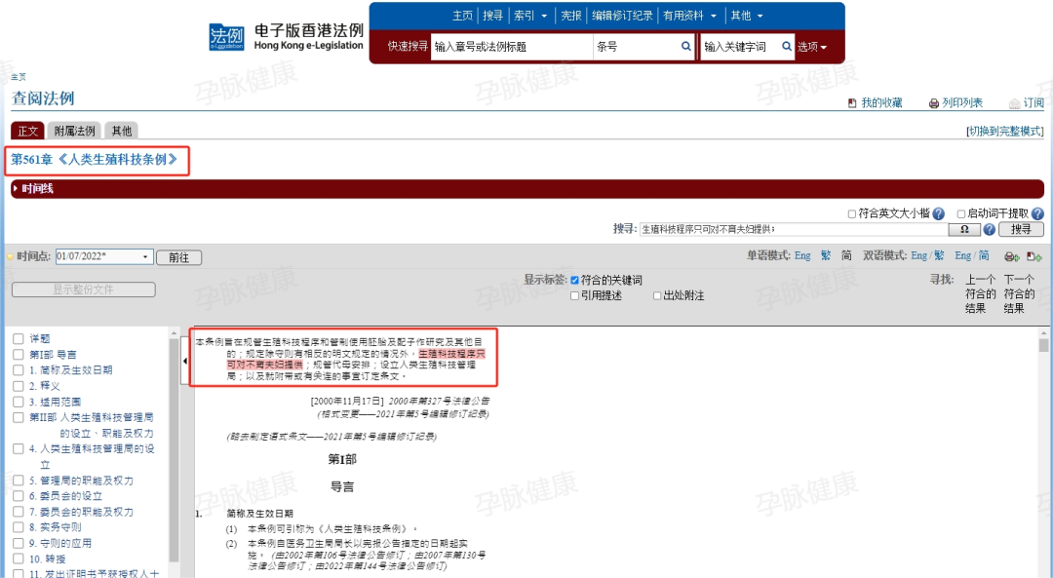The image size is (1053, 578).
Task: Click the keyword search magnifier icon
Action: tap(787, 47)
